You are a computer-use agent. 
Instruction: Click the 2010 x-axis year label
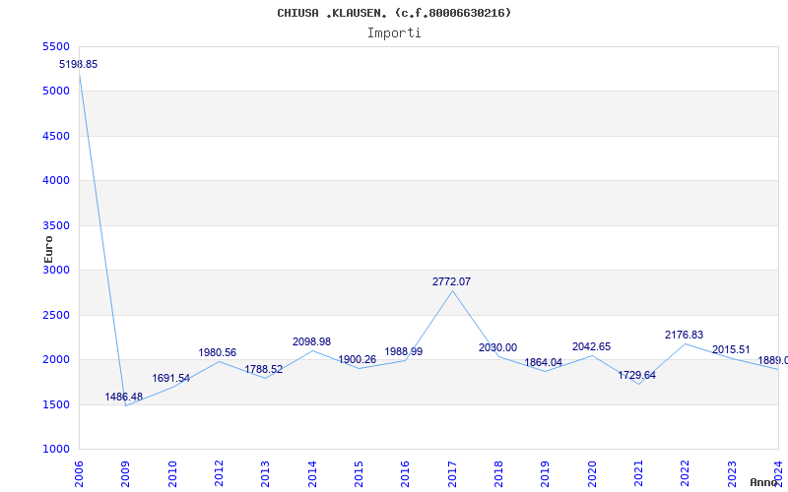(172, 473)
